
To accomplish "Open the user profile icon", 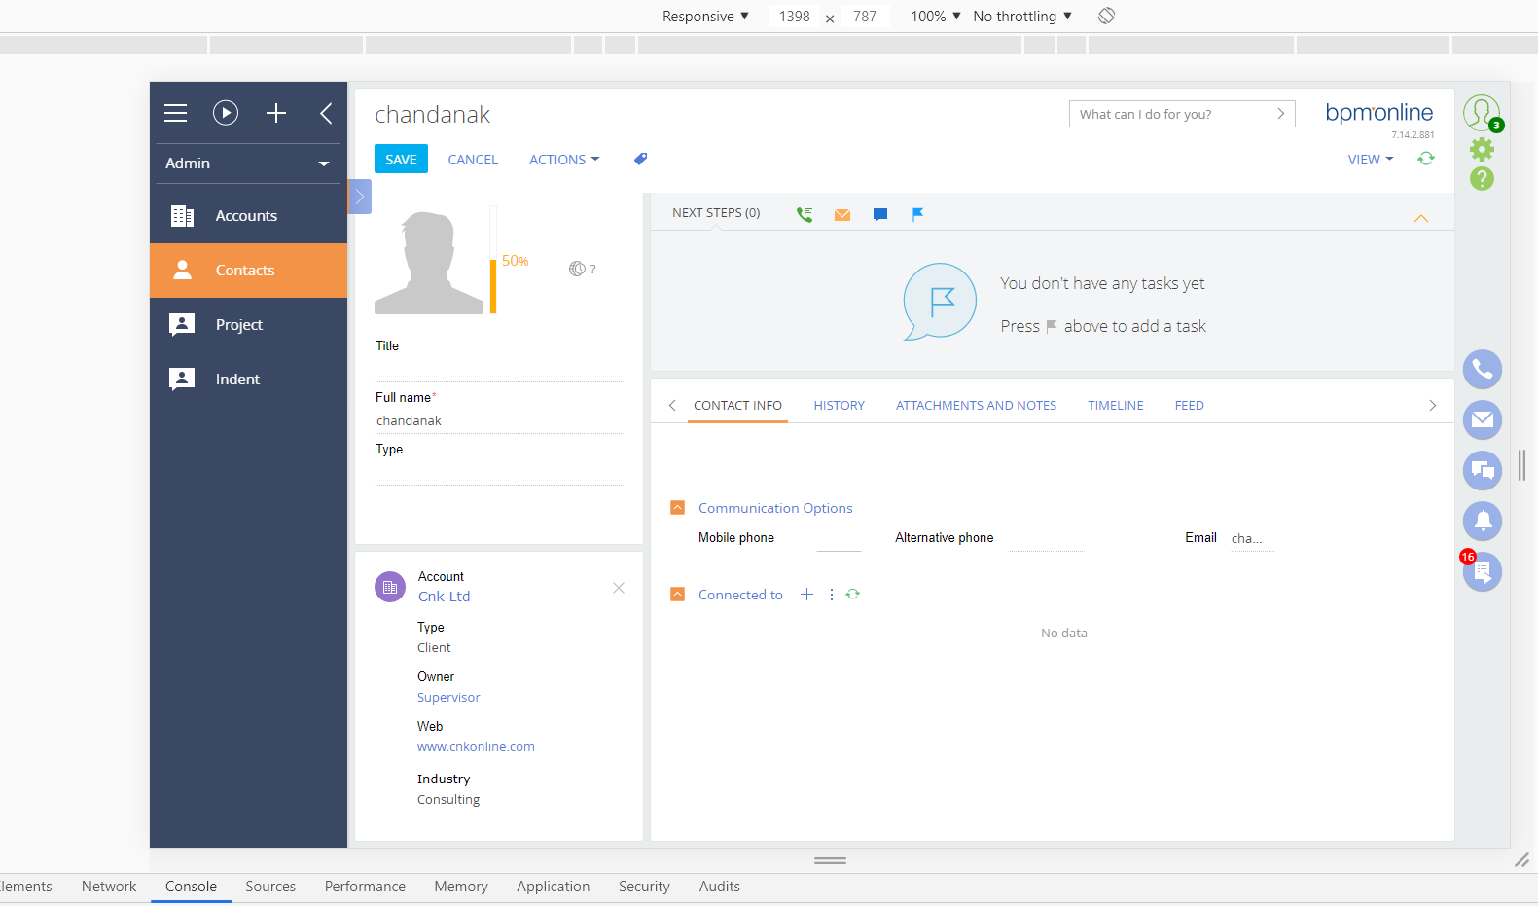I will pos(1482,113).
